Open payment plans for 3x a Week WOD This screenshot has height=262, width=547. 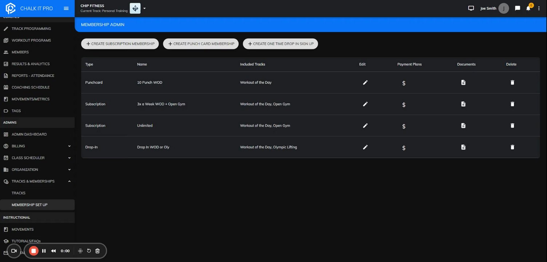tap(404, 104)
